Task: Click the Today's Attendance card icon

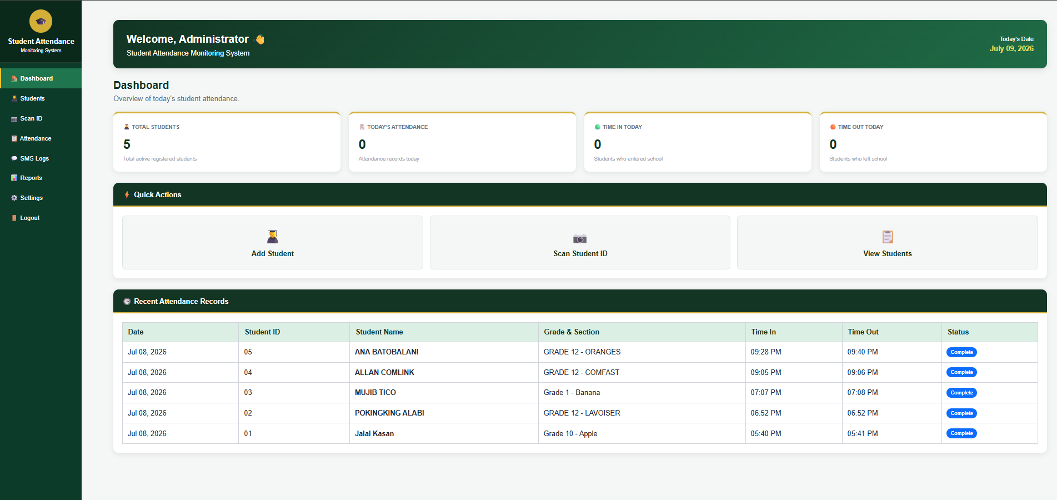Action: 362,127
